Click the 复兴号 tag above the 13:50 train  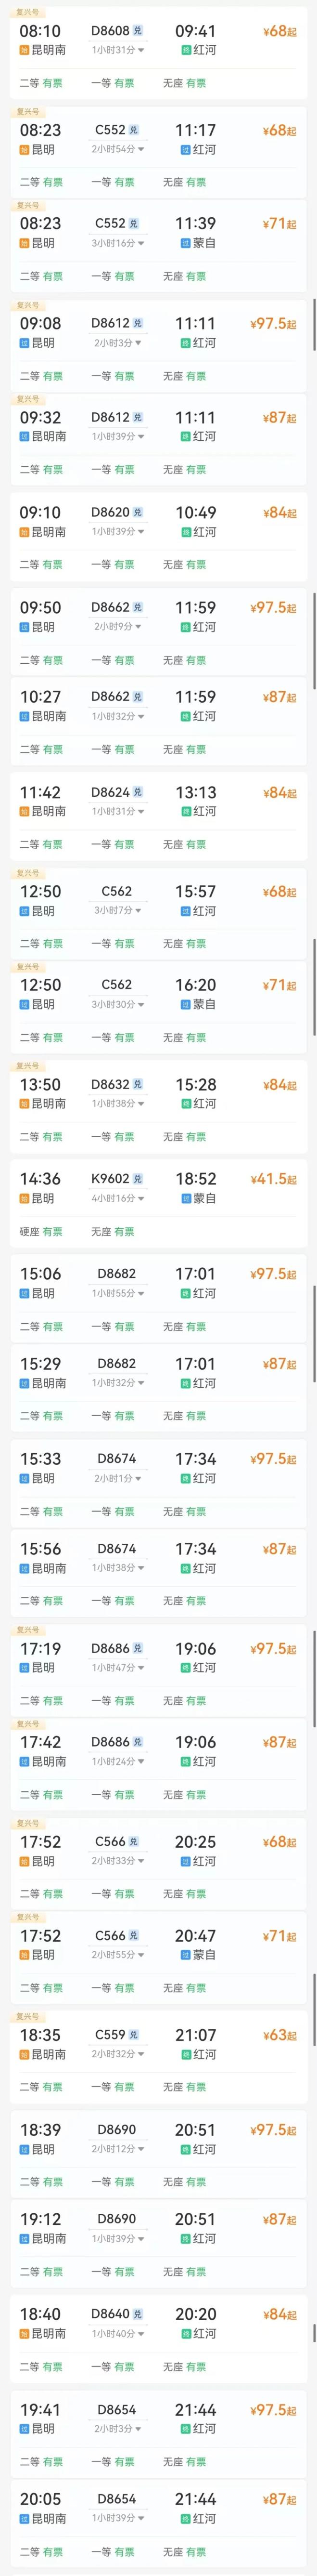[28, 1066]
